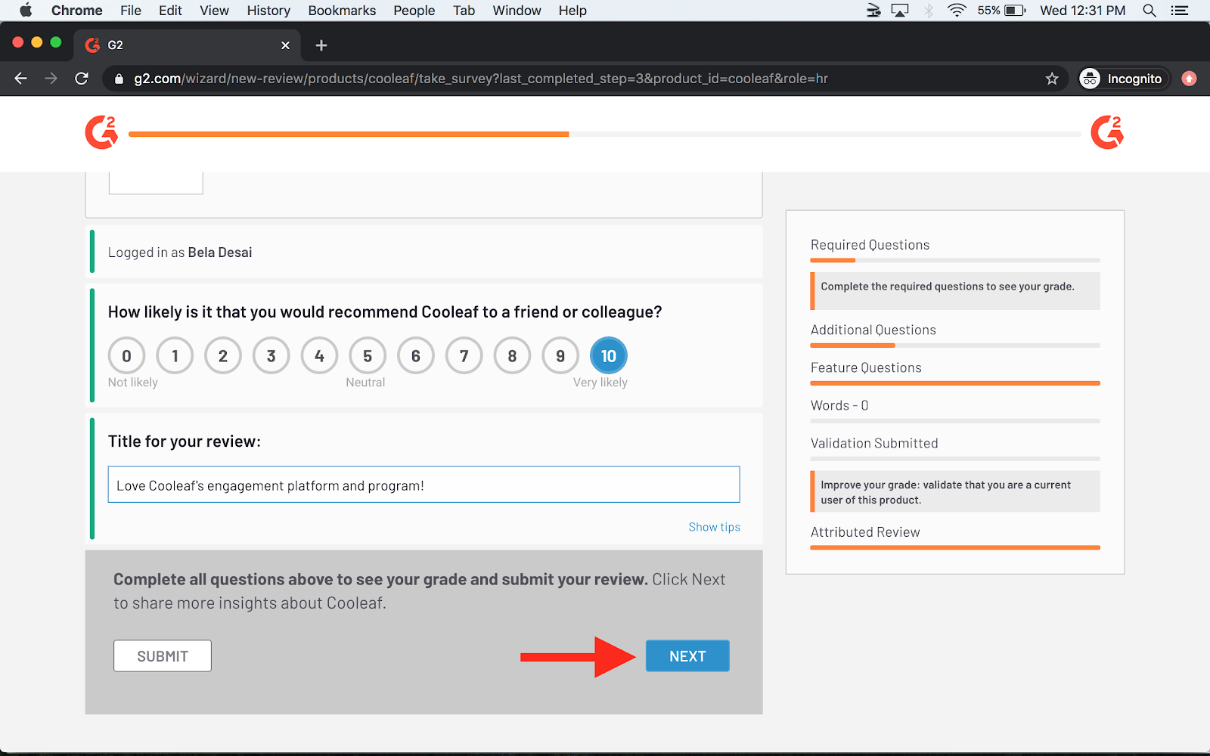Click the browser forward arrow
The image size is (1210, 756).
[51, 79]
